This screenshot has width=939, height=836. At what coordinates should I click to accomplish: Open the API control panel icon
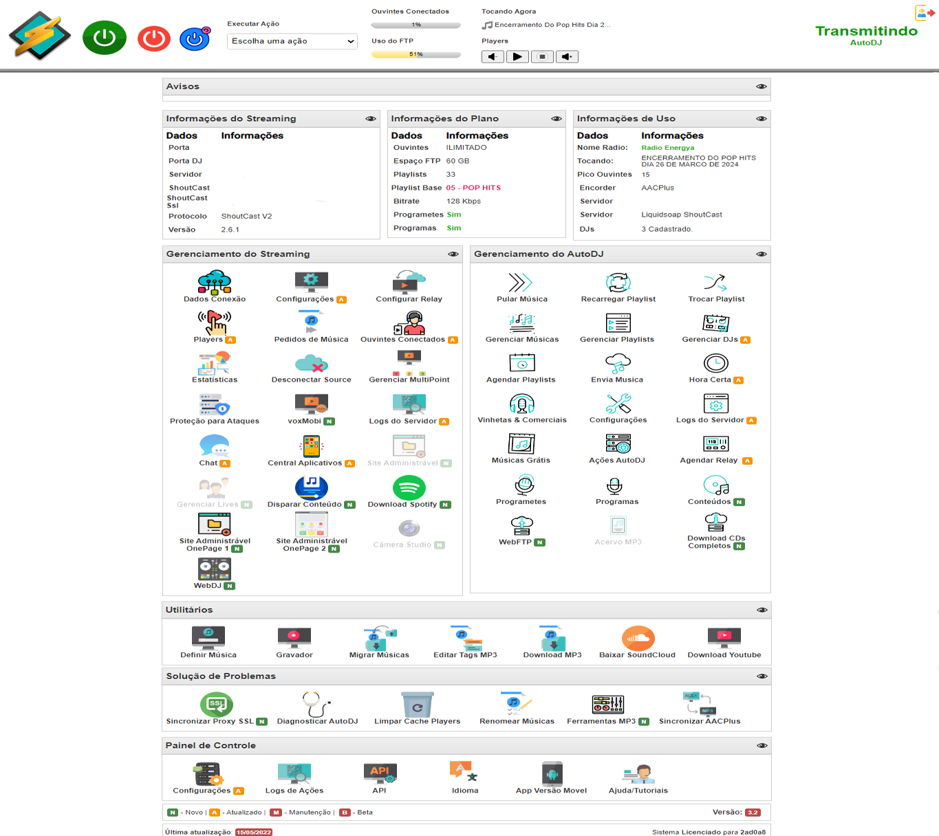tap(380, 773)
